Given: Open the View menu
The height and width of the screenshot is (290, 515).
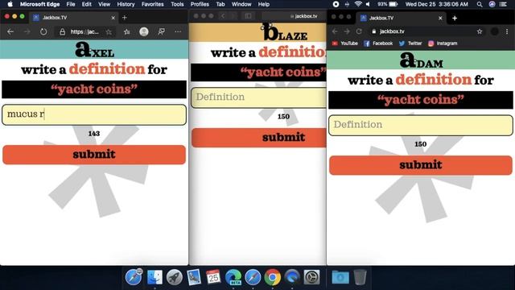Looking at the screenshot, I should point(104,4).
